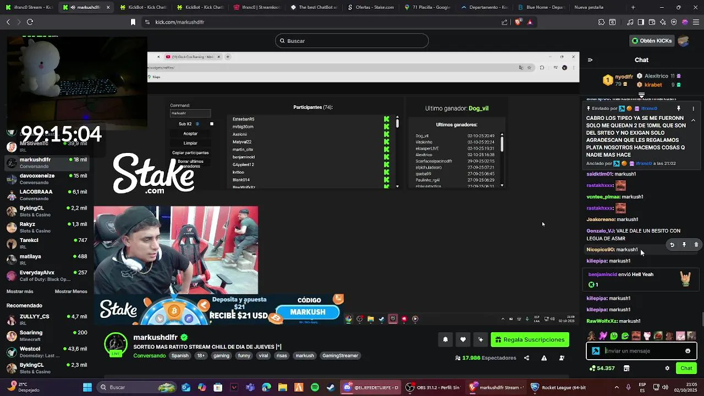Pin Nicopico90's chat message
The image size is (704, 396).
coord(684,245)
